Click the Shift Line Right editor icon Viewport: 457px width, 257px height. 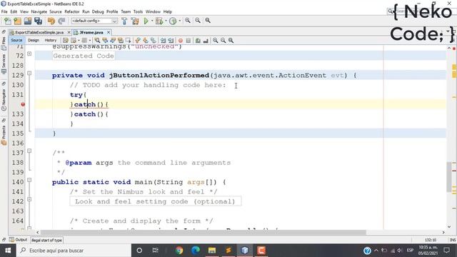(171, 41)
